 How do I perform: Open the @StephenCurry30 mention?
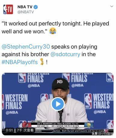click(26, 47)
